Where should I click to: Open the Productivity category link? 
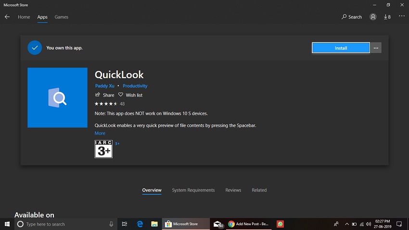pos(135,86)
